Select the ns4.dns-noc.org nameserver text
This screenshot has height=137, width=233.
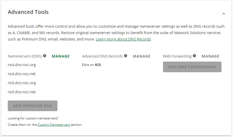tap(22, 65)
